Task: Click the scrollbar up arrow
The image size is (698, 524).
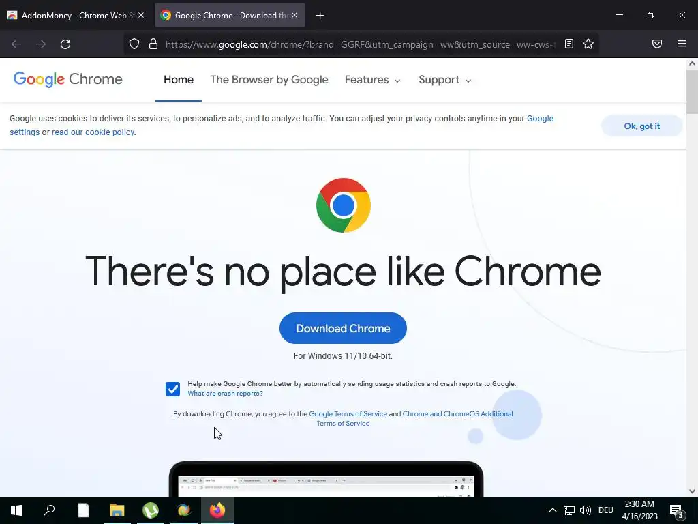Action: point(692,63)
